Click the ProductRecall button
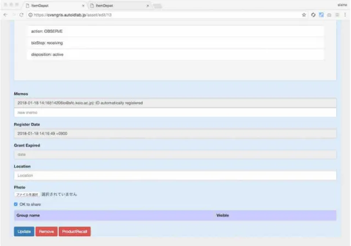351x246 pixels. tap(75, 232)
